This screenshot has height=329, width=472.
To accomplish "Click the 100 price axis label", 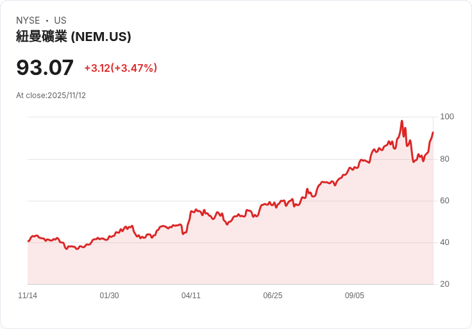I will [x=447, y=117].
